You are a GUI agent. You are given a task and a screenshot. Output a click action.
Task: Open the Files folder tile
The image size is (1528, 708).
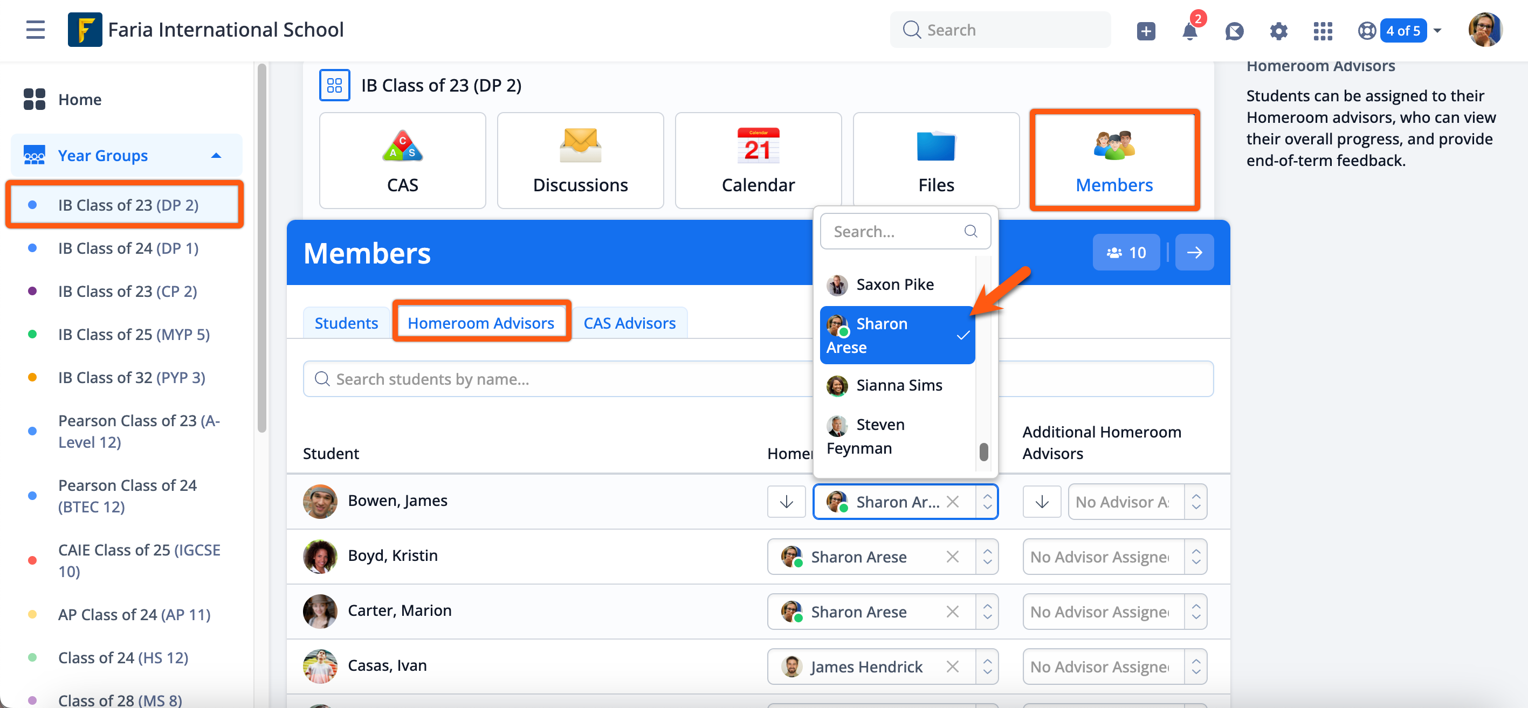pos(935,160)
